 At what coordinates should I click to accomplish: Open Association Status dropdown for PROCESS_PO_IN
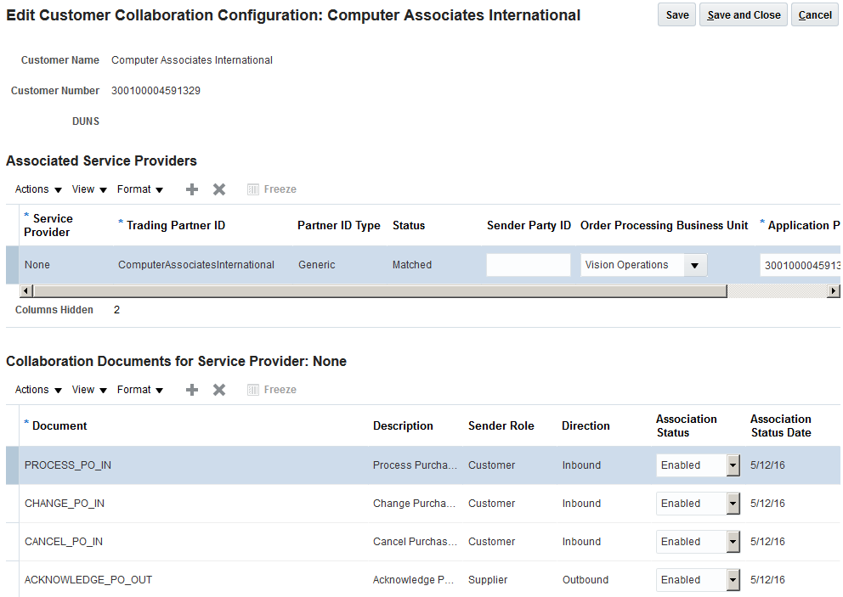(733, 465)
